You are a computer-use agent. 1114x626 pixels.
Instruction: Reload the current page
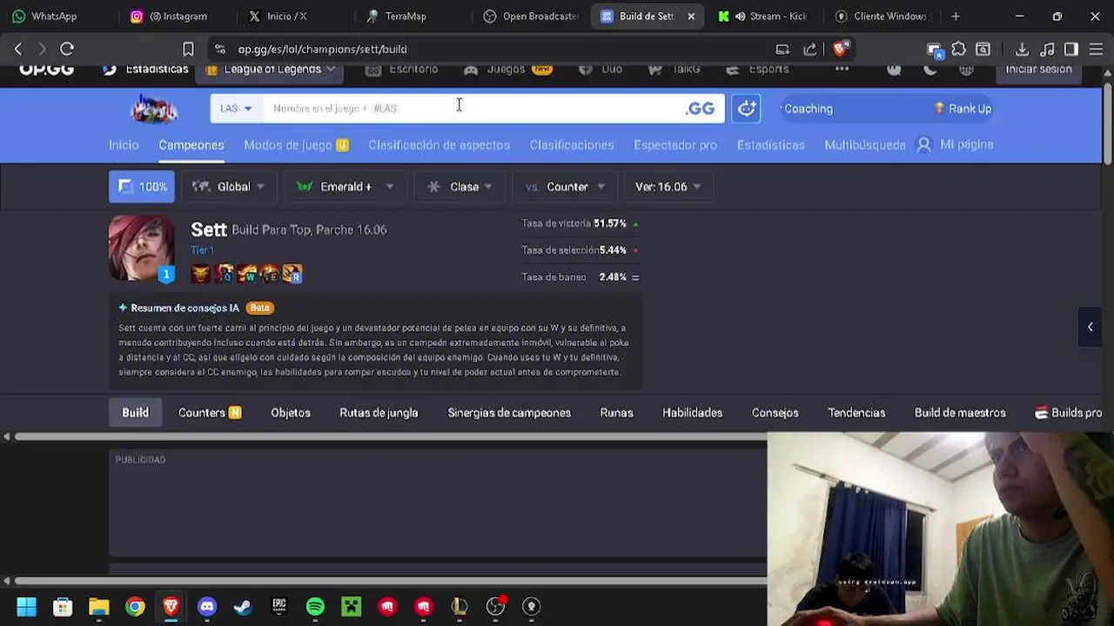click(67, 49)
